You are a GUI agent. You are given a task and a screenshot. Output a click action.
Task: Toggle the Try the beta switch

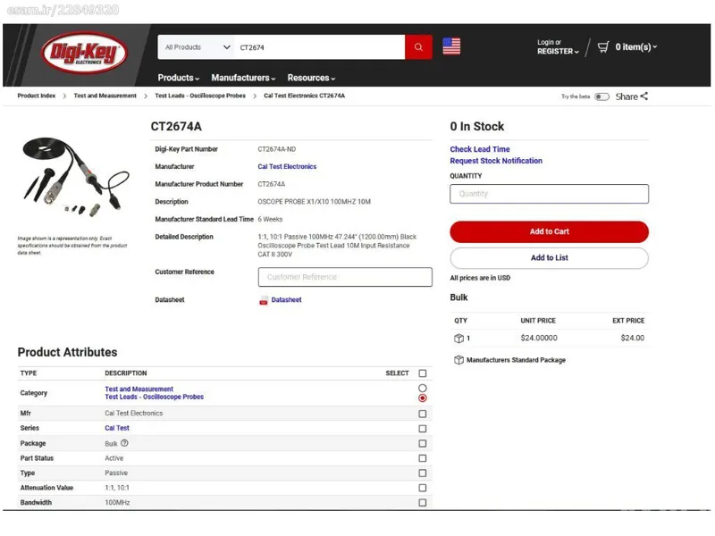(601, 96)
